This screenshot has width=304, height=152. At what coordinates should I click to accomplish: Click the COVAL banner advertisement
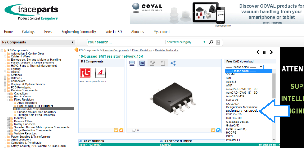217,13
